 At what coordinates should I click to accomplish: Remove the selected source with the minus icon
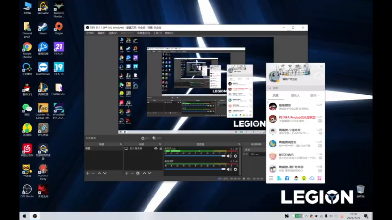pos(132,173)
